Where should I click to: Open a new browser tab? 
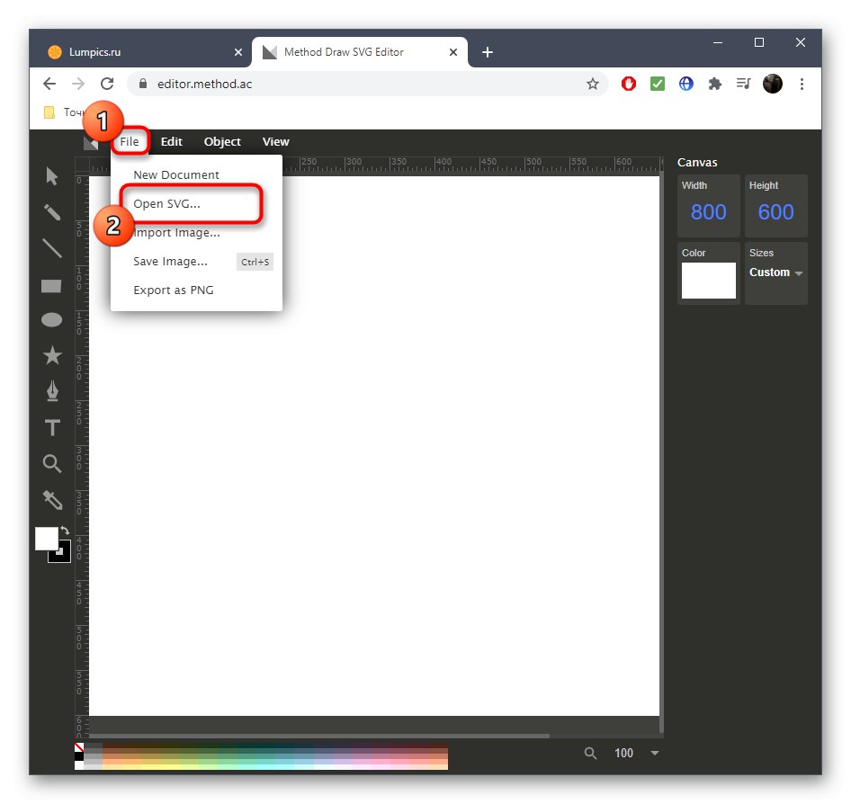pyautogui.click(x=488, y=52)
